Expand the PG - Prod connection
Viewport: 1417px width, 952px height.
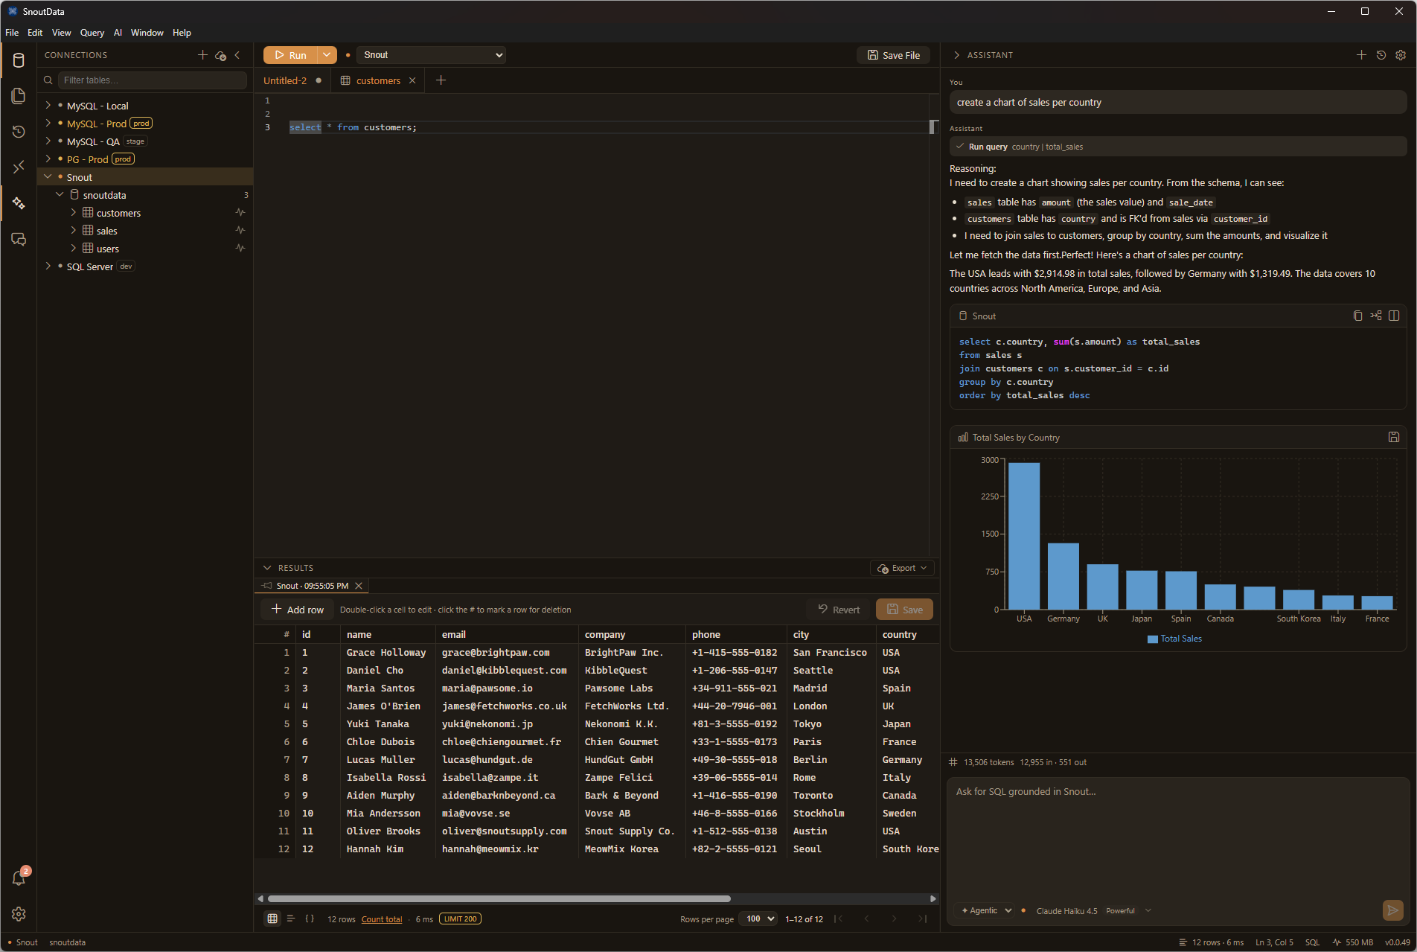click(48, 159)
